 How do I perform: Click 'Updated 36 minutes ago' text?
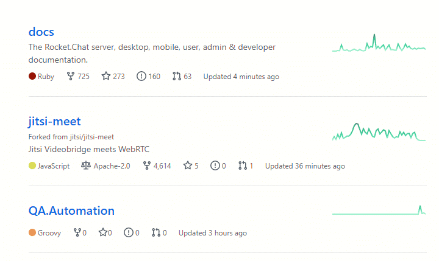click(305, 166)
